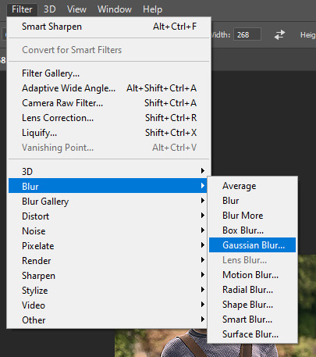Open the Help menu
The height and width of the screenshot is (357, 316).
pyautogui.click(x=152, y=9)
